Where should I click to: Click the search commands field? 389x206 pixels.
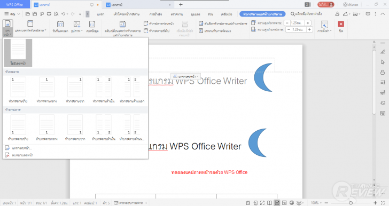[306, 14]
